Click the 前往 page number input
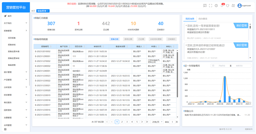This screenshot has height=134, width=256. [x=172, y=122]
